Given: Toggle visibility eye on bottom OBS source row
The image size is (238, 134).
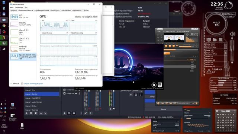Looking at the screenshot, I should pos(76,93).
